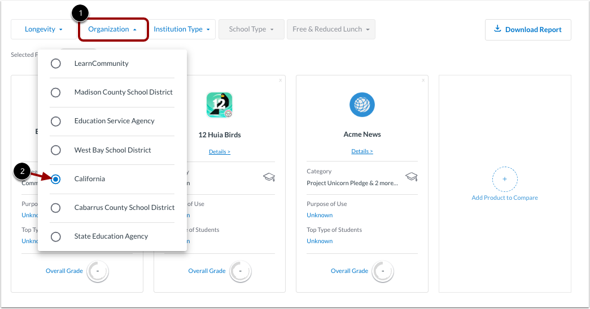Open Details link for 12 Huia Birds
Viewport: 590px width, 309px height.
[x=220, y=152]
